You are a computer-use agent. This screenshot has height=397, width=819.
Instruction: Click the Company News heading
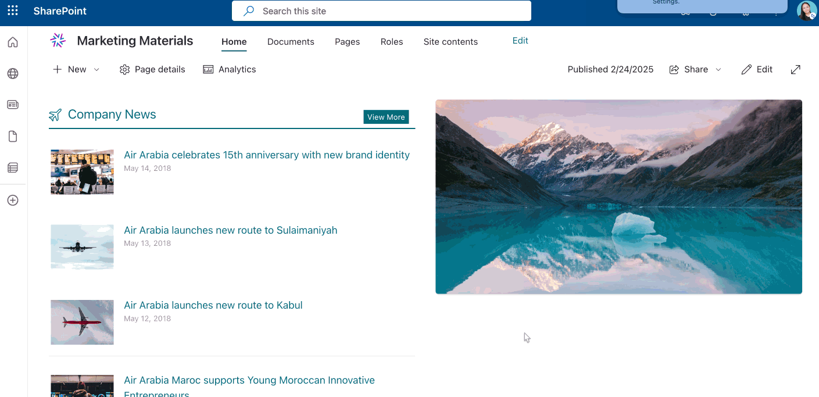(112, 115)
